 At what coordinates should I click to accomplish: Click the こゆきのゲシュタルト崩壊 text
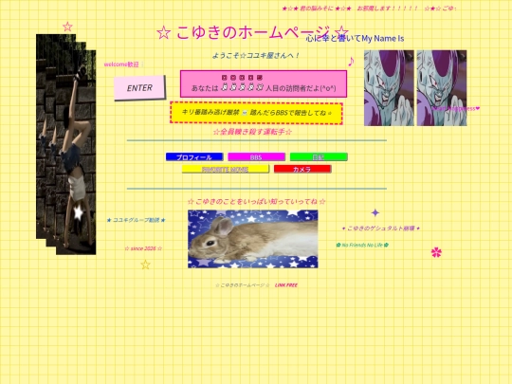381,229
